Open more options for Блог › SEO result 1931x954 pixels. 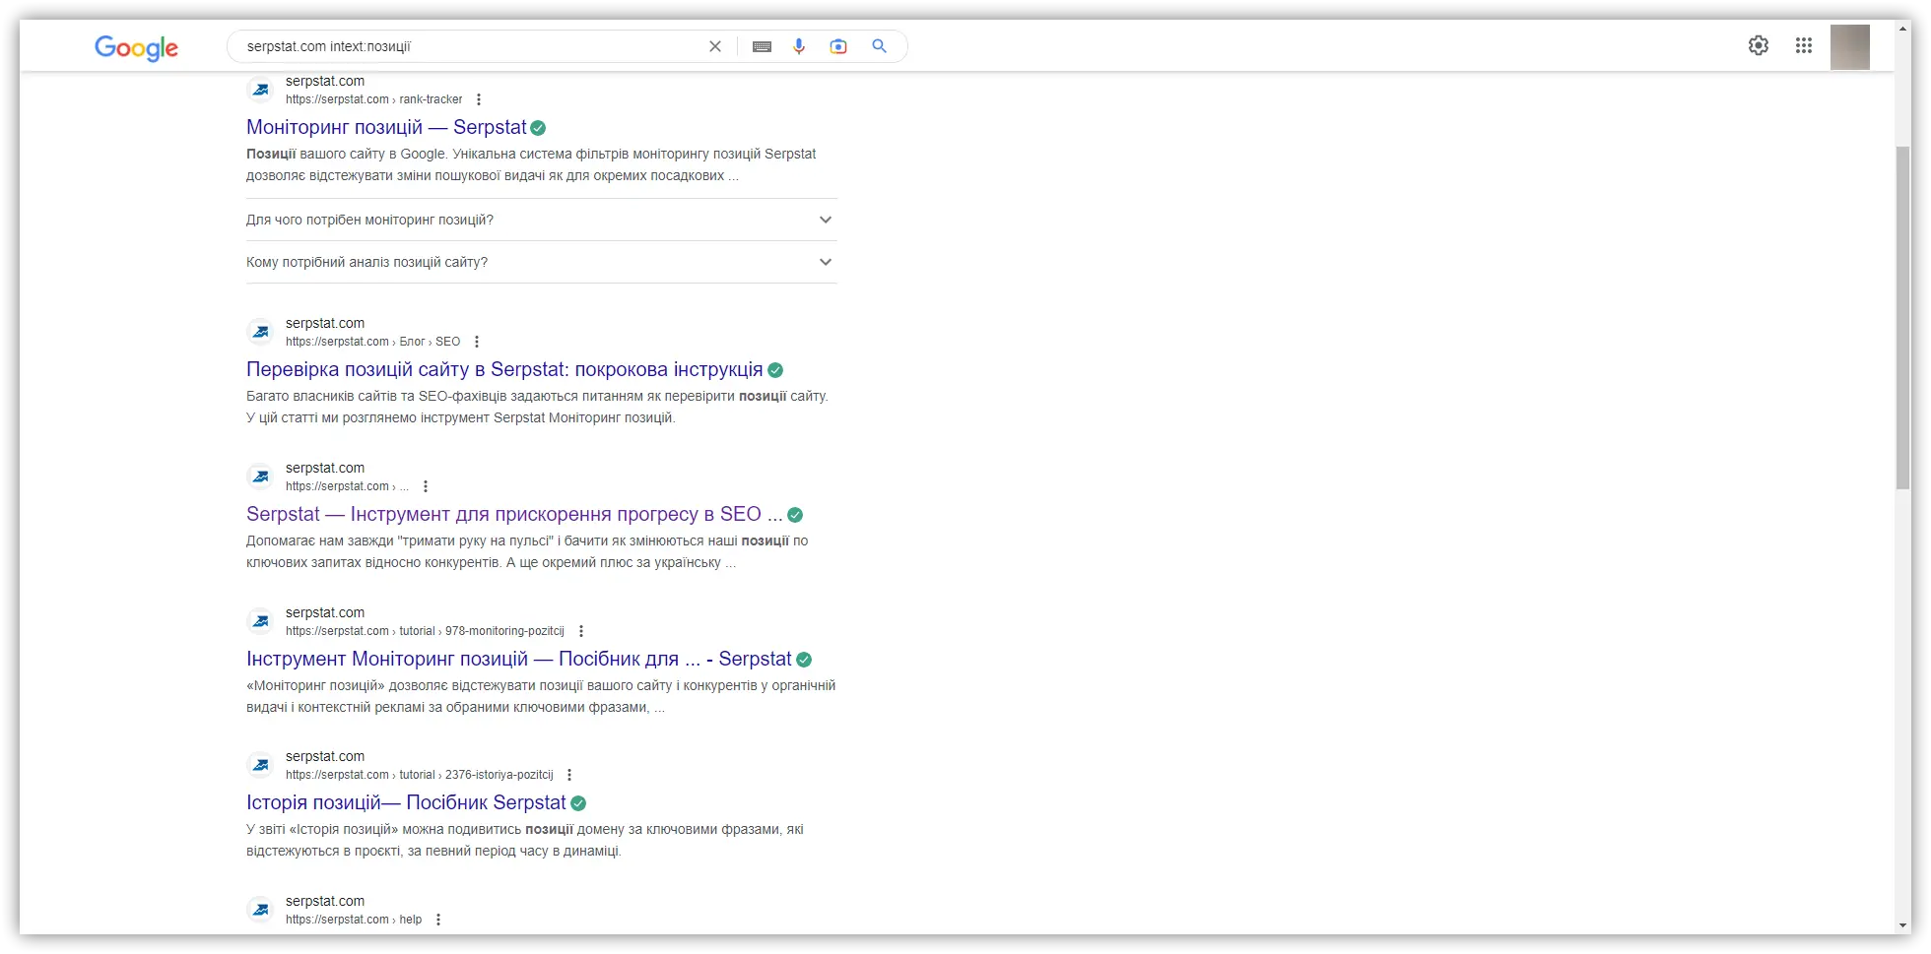click(x=477, y=342)
